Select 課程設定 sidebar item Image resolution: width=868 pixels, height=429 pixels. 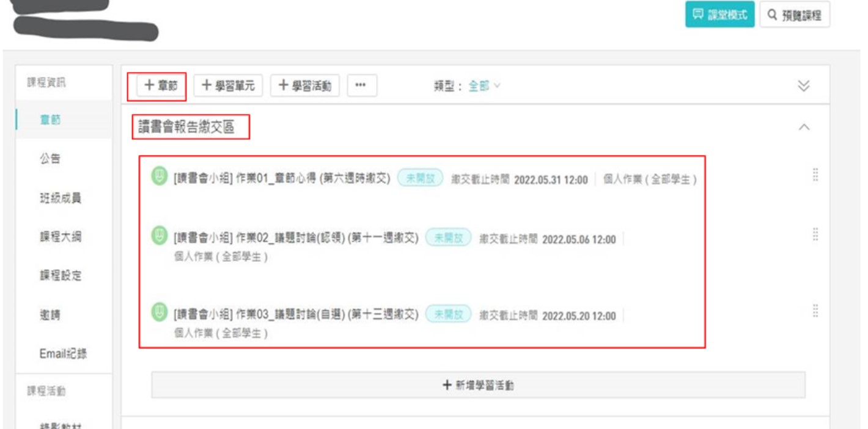coord(60,276)
